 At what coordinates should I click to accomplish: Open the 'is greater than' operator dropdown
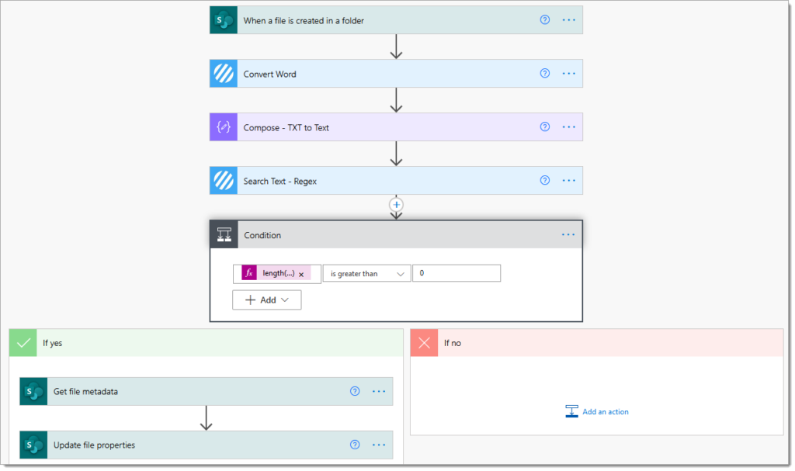(366, 274)
